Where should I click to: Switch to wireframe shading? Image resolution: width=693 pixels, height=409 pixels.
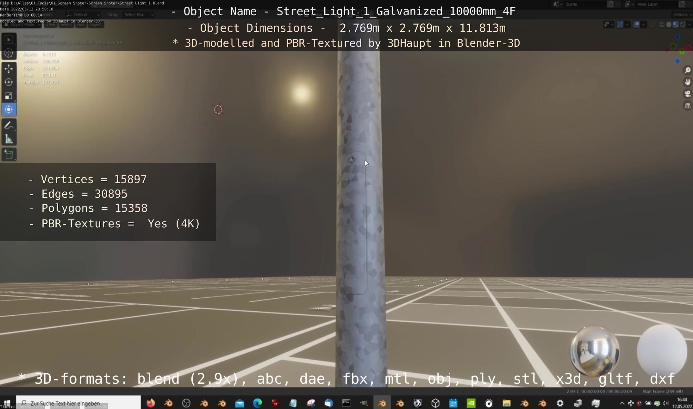click(x=662, y=24)
